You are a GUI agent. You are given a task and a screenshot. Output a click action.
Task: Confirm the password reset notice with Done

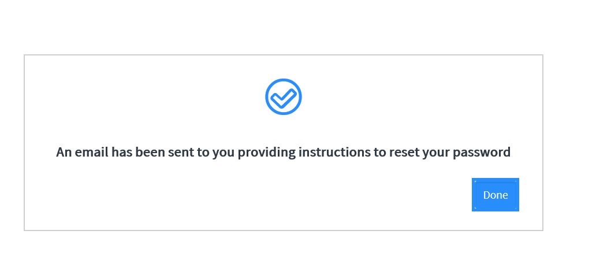pos(496,195)
